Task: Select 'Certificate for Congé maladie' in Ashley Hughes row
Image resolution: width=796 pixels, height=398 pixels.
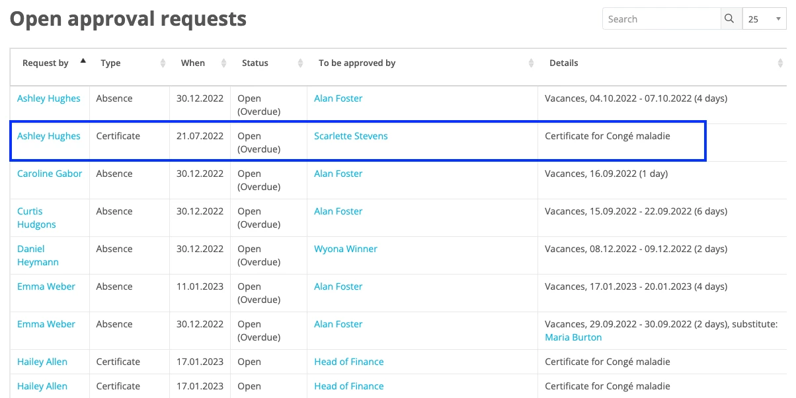Action: pyautogui.click(x=608, y=136)
